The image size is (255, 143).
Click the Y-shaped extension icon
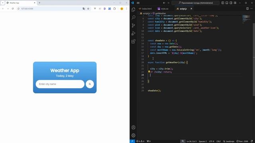click(x=95, y=9)
